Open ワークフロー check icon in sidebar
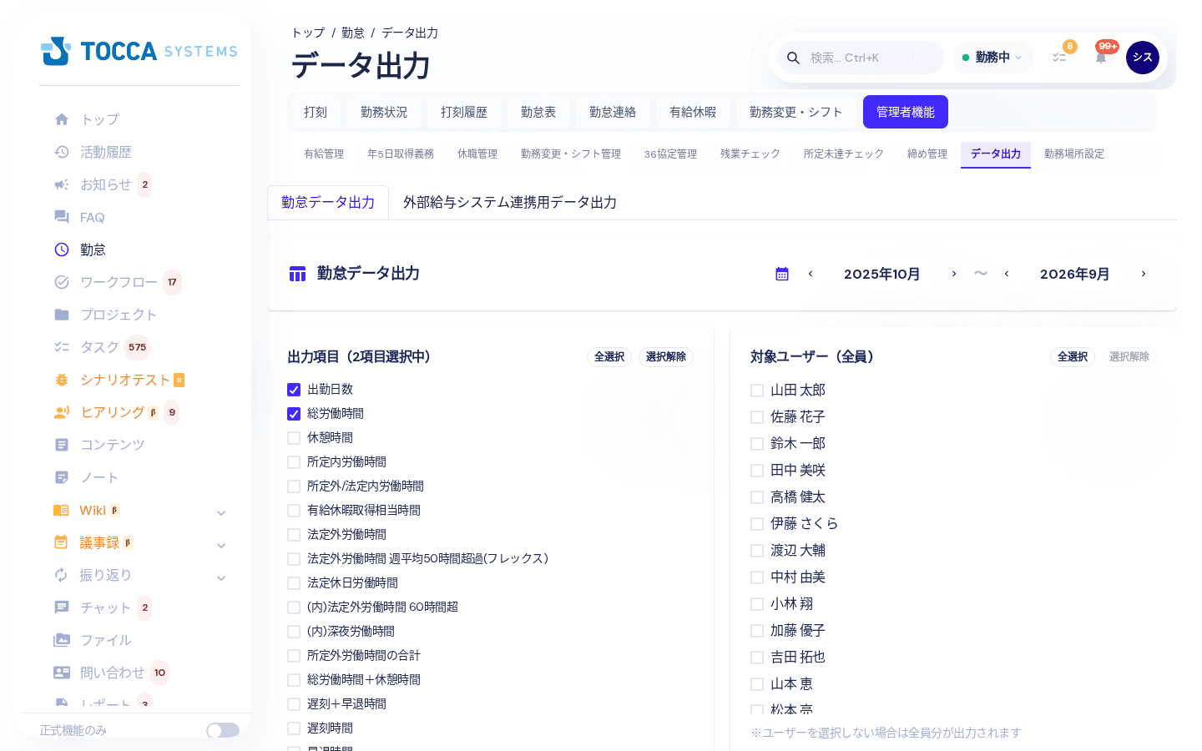 [x=62, y=282]
